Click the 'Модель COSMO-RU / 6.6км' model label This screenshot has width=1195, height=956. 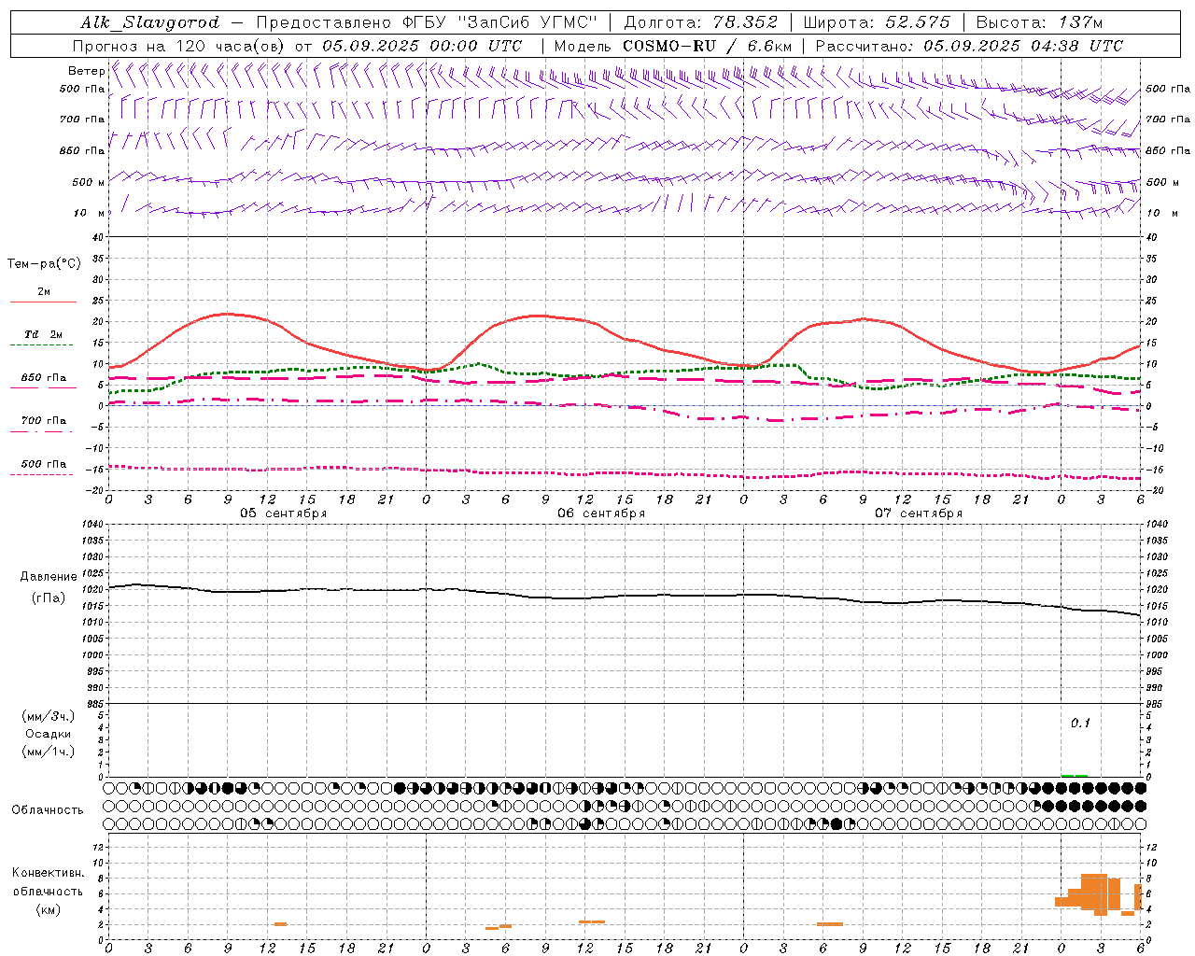click(x=673, y=46)
